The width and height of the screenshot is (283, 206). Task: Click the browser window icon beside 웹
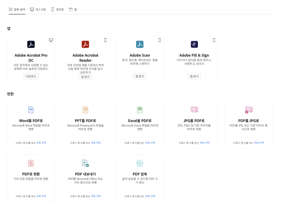point(71,10)
